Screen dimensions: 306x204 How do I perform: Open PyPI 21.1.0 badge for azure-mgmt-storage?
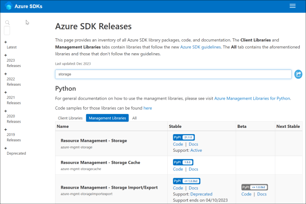pyautogui.click(x=183, y=137)
